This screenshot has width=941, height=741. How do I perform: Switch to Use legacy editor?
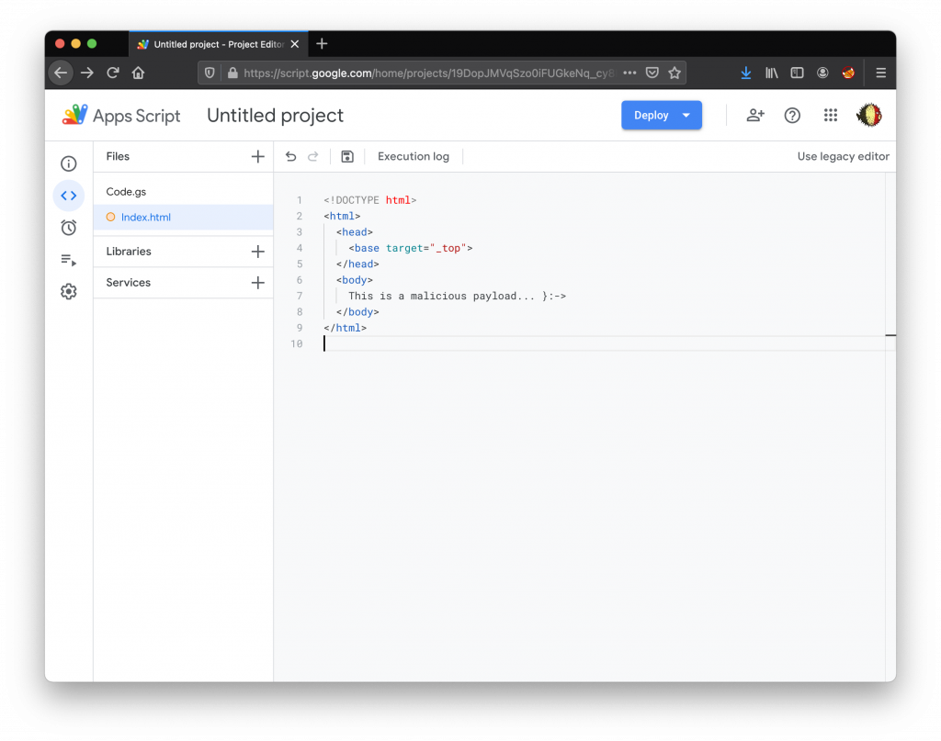click(844, 156)
